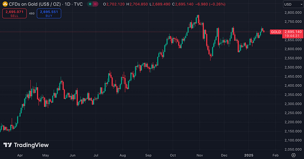Viewport: 304px width, 159px height.
Task: Click the 2,450.000 price axis label
Action: click(293, 76)
